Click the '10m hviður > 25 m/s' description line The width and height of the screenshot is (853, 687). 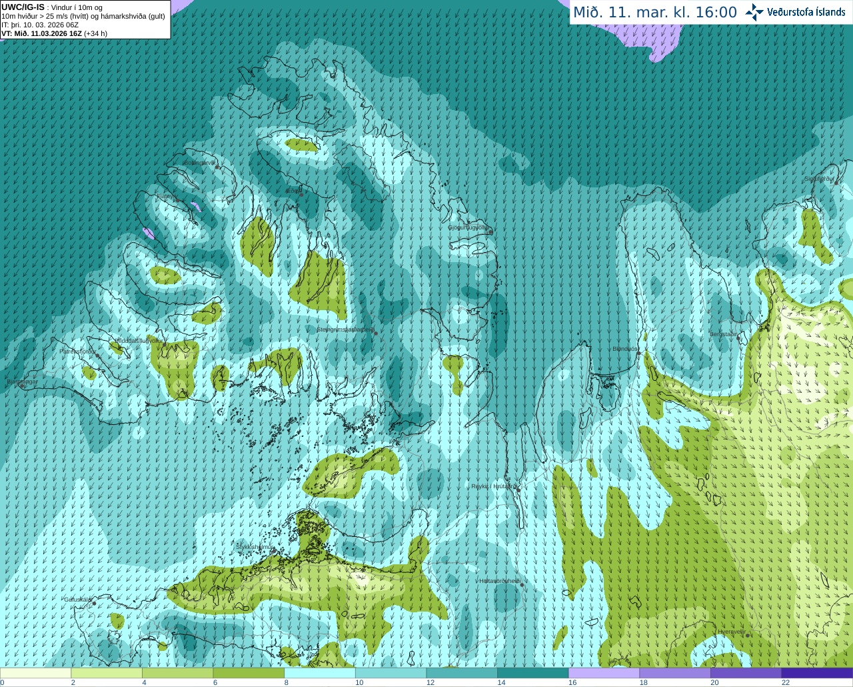(83, 16)
